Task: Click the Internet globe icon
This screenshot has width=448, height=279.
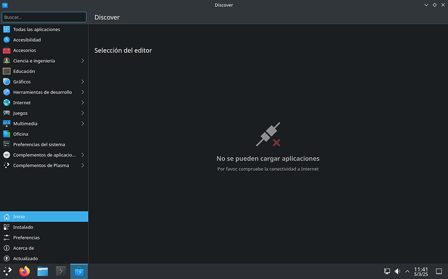Action: pyautogui.click(x=6, y=102)
